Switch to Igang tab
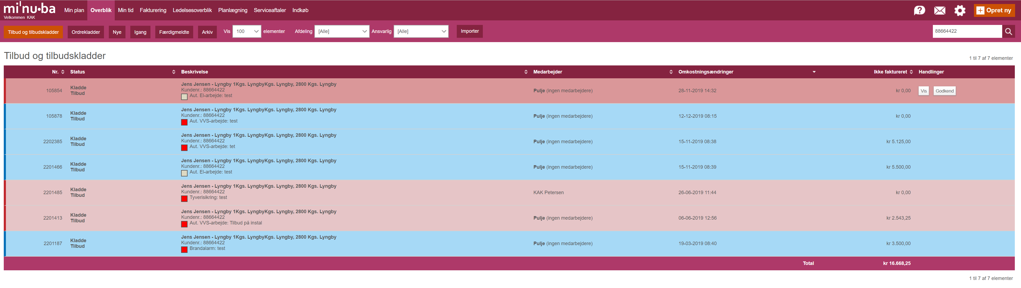This screenshot has height=288, width=1021. (140, 32)
